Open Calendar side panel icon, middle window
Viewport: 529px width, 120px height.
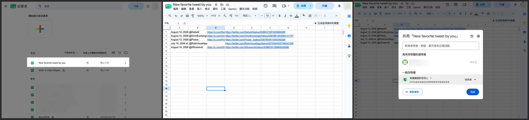coord(349,16)
